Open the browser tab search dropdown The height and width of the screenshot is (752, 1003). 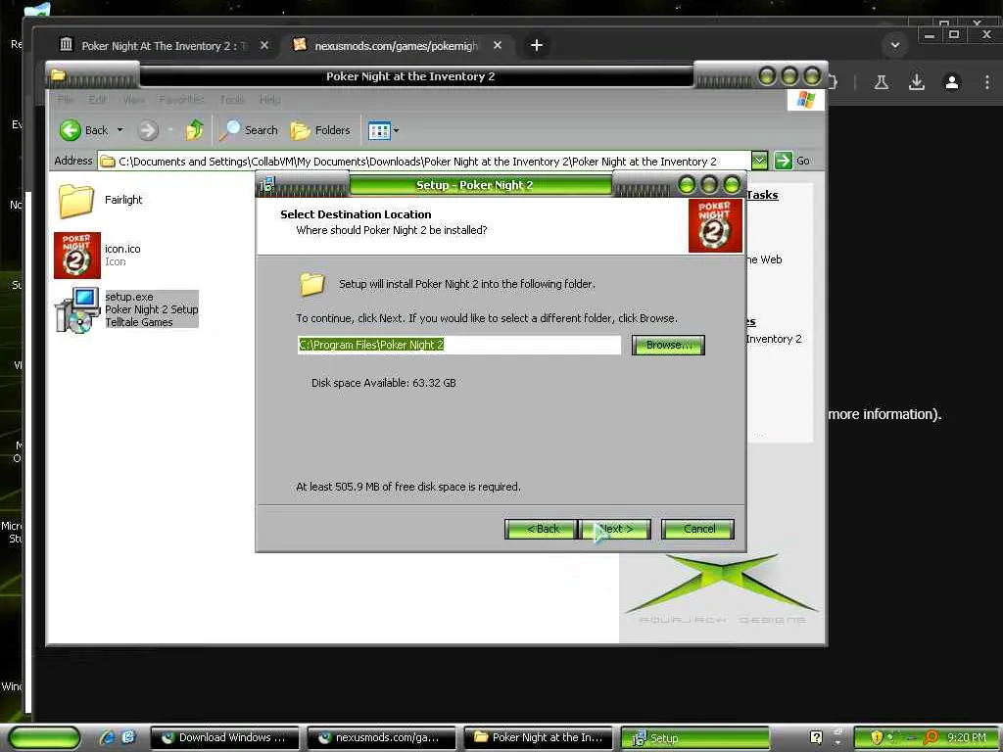tap(895, 45)
